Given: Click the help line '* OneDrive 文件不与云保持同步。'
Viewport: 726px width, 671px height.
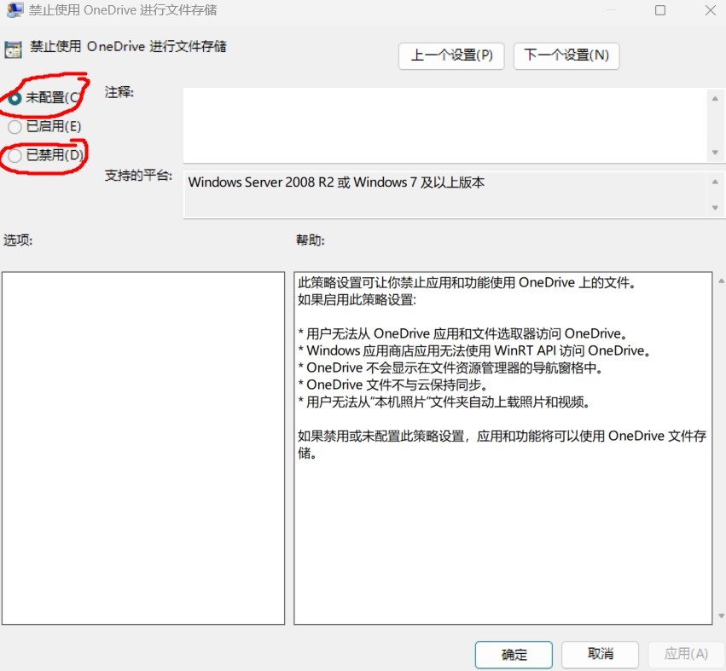Looking at the screenshot, I should [x=392, y=385].
